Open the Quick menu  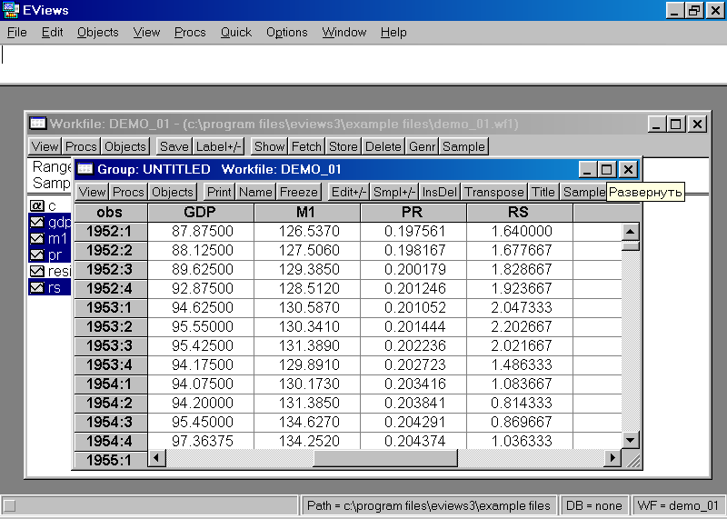pyautogui.click(x=236, y=33)
